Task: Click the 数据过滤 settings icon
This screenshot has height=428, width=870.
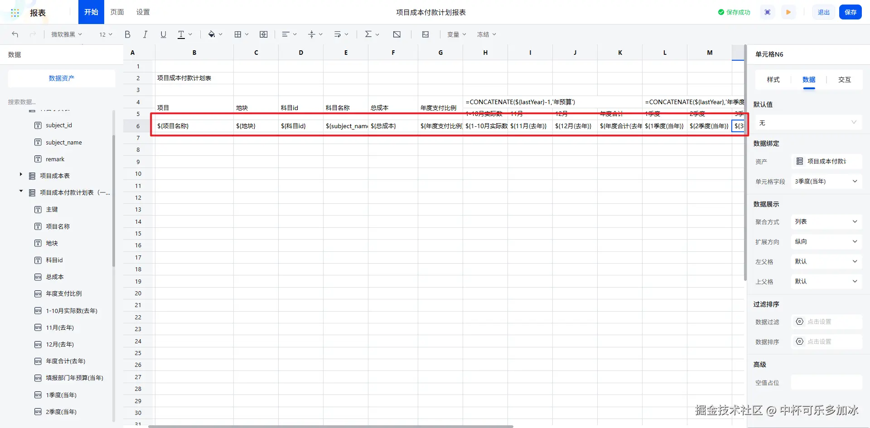Action: tap(800, 322)
